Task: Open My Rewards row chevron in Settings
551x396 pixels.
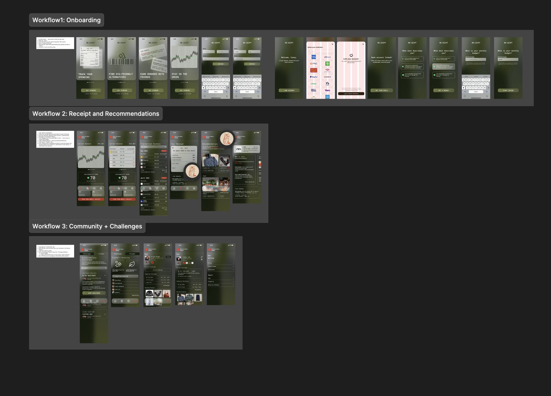Action: (233, 270)
